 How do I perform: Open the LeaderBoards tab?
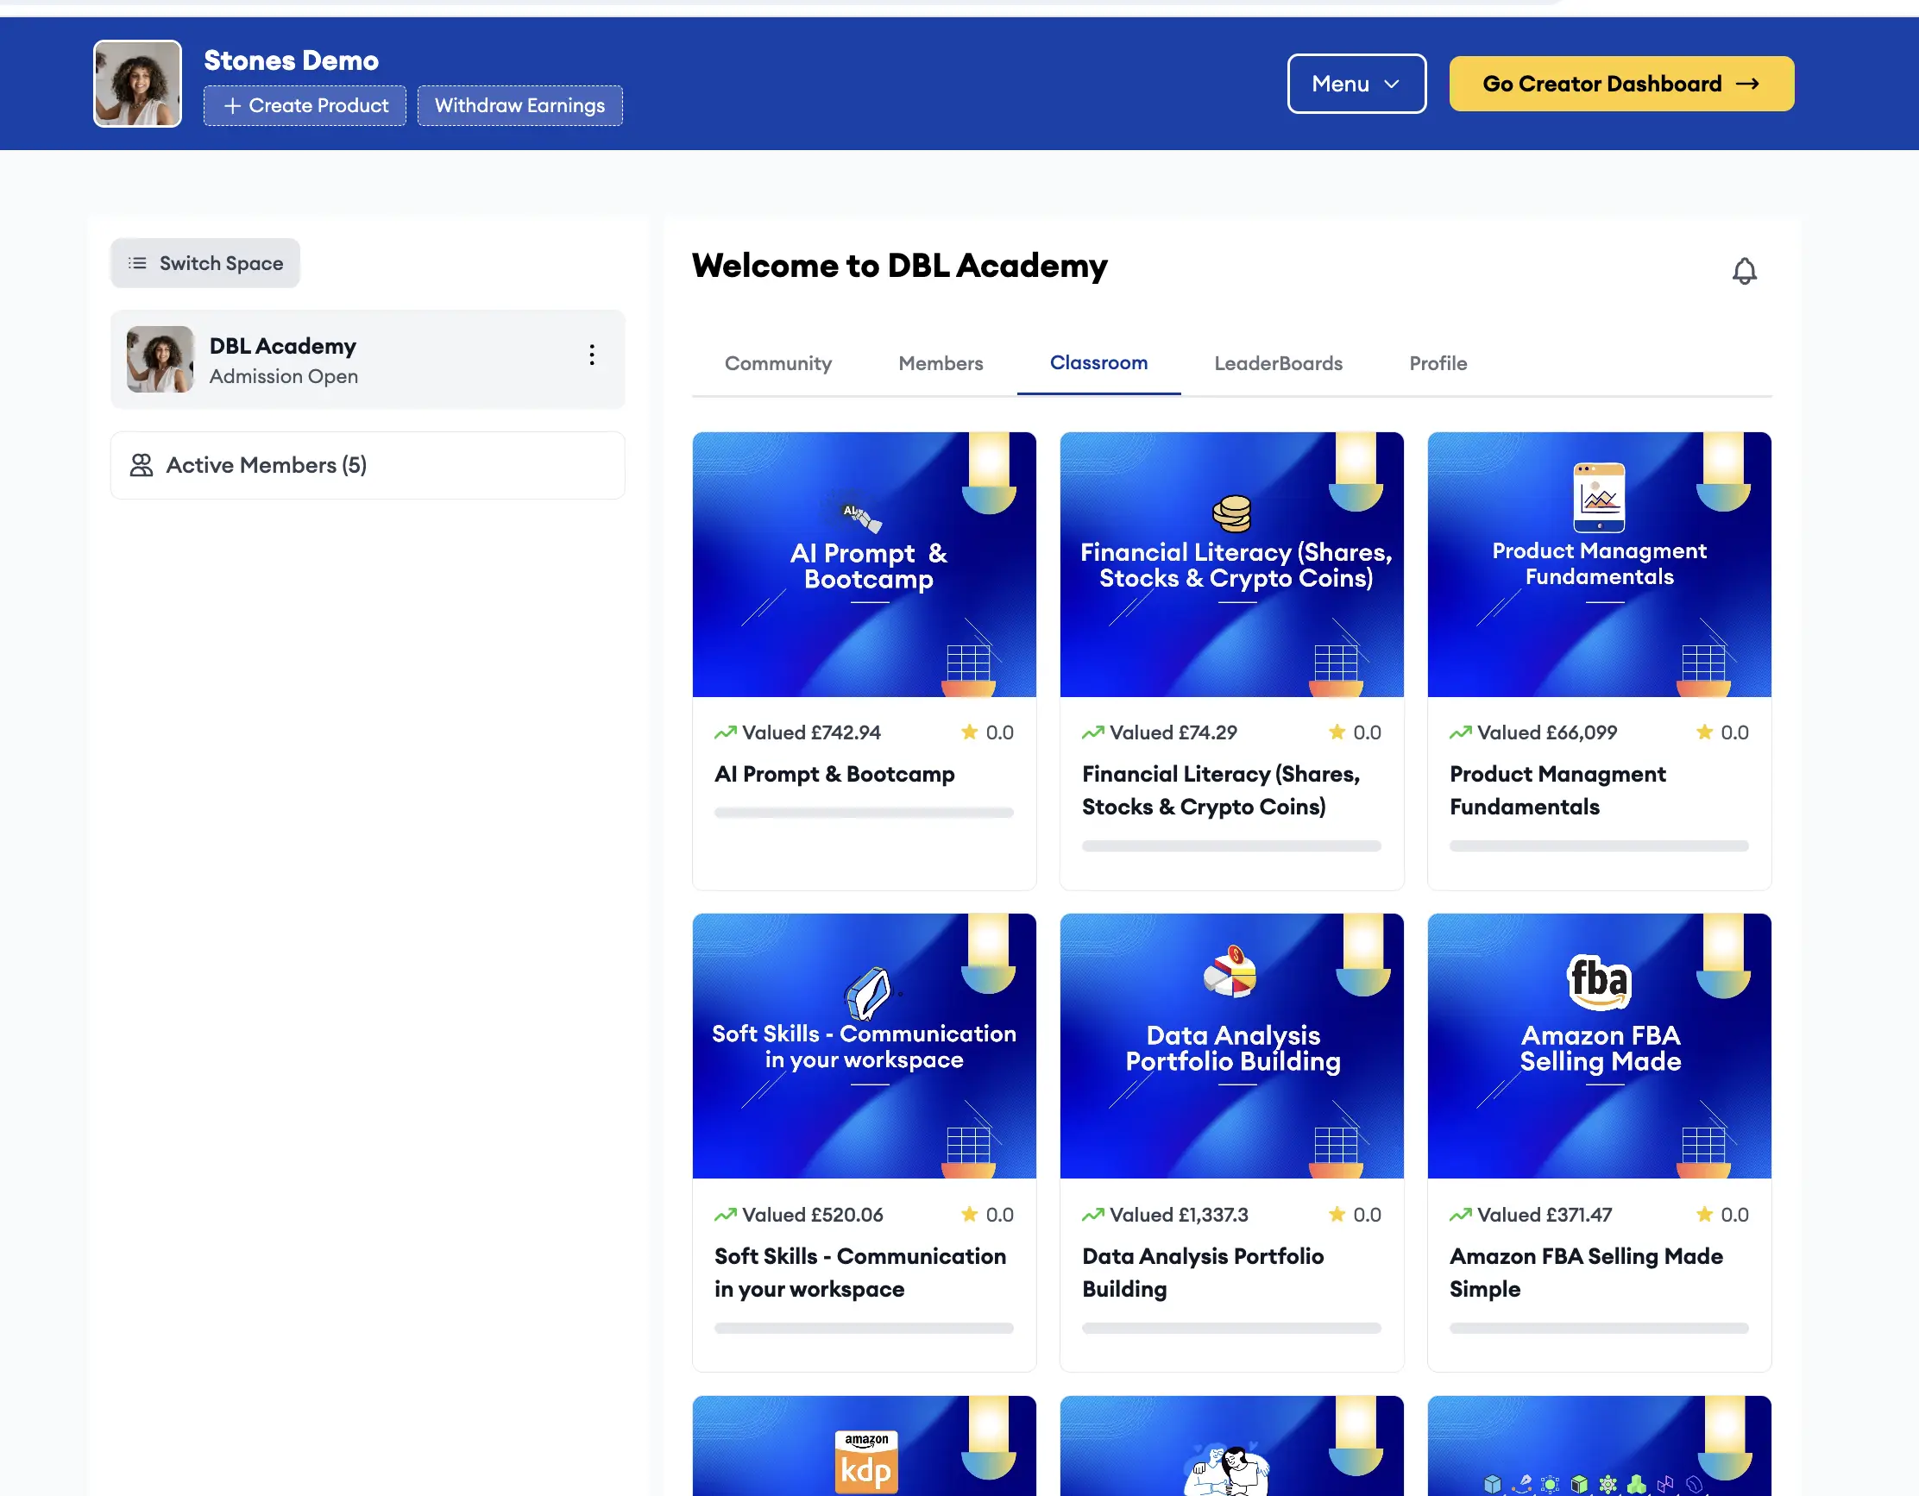point(1278,364)
